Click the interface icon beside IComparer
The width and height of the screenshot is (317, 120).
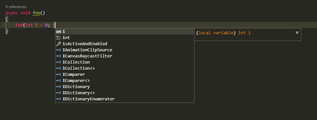[59, 75]
